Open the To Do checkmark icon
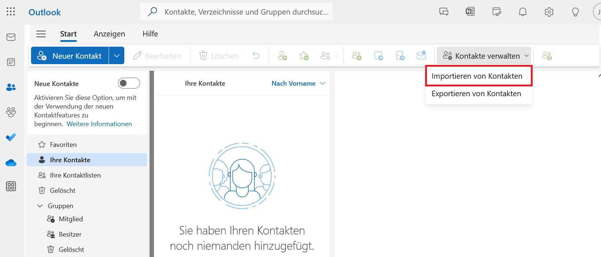 click(11, 137)
